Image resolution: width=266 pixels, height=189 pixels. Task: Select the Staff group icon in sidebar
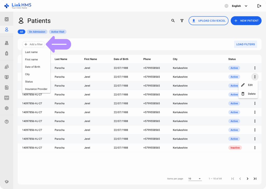pyautogui.click(x=7, y=67)
